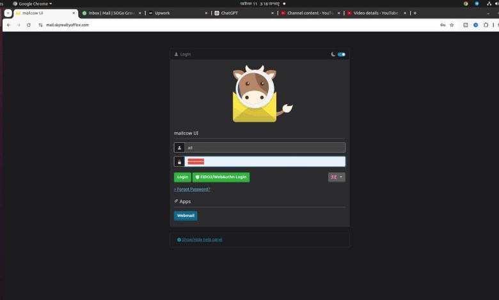Image resolution: width=499 pixels, height=300 pixels.
Task: Open the Chrome extensions puzzle icon
Action: tap(486, 25)
